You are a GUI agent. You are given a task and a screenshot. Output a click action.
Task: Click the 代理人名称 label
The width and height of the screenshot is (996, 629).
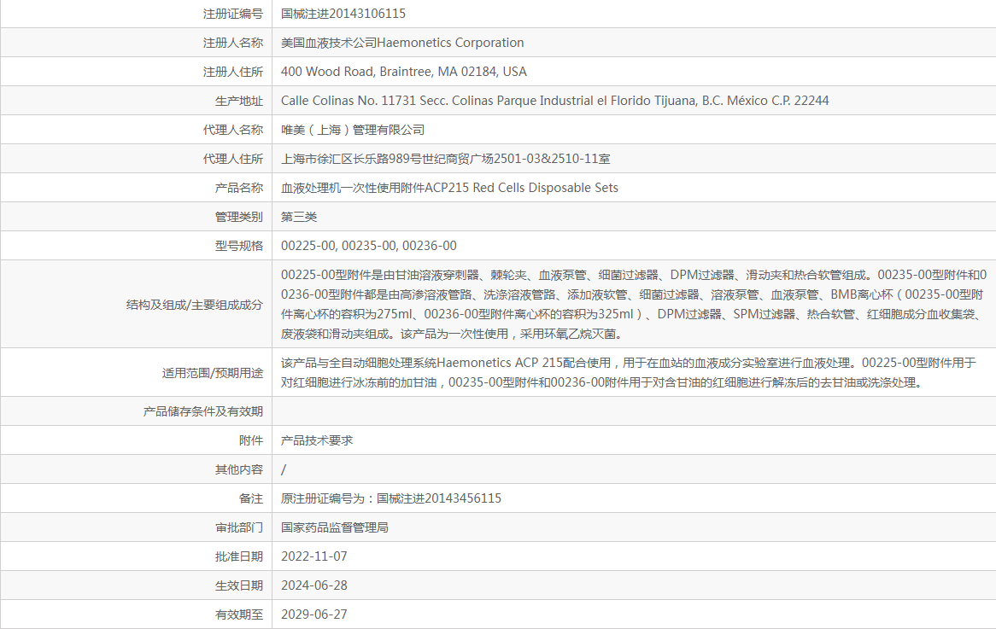pyautogui.click(x=232, y=130)
